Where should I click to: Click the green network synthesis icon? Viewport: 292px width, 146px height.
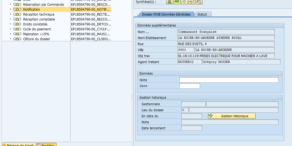tap(170, 2)
